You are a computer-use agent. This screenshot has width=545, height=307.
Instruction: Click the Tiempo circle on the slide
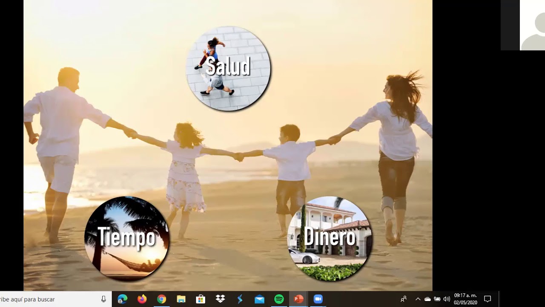126,238
